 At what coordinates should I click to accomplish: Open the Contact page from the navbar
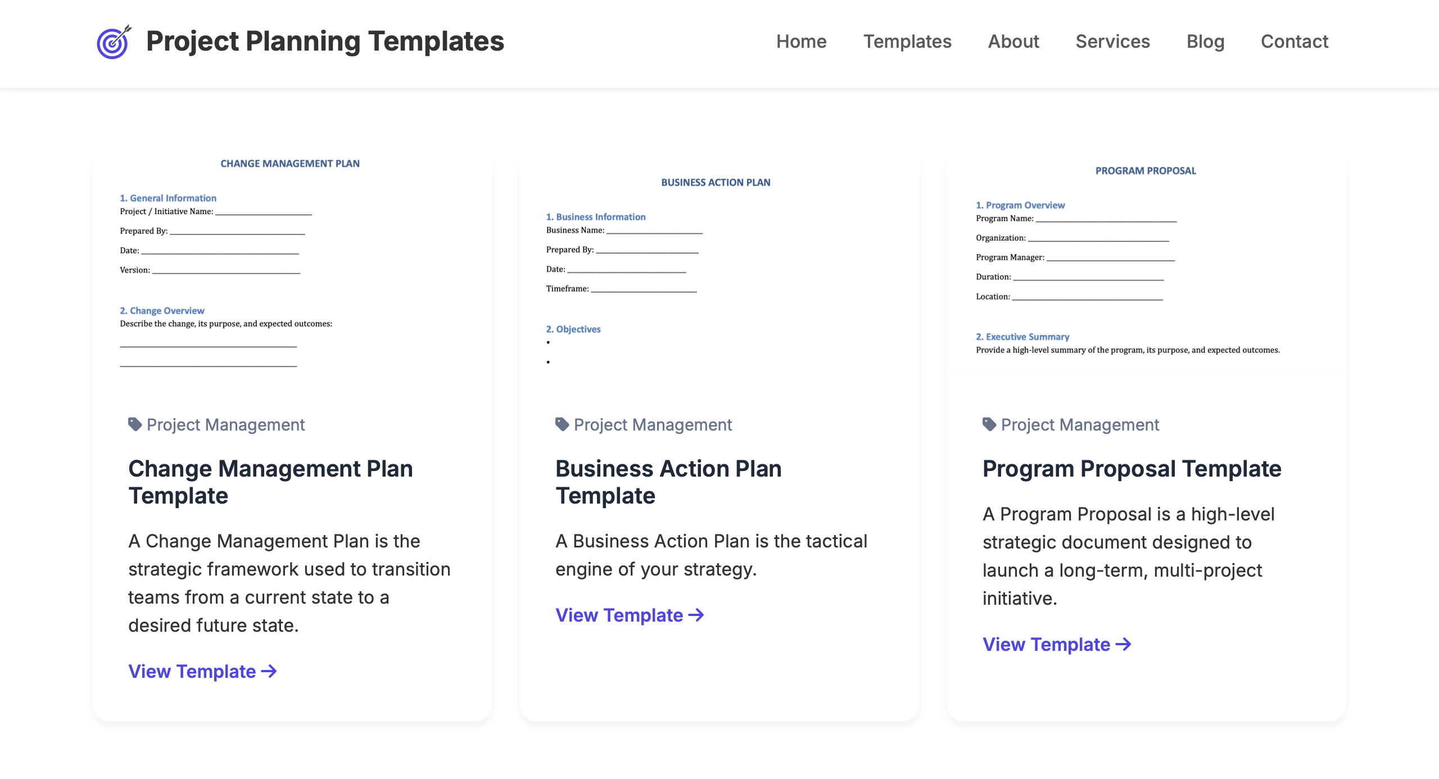point(1294,41)
